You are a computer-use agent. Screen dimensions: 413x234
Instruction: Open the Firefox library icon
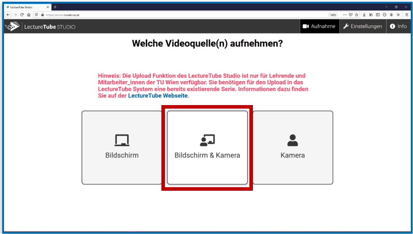371,15
